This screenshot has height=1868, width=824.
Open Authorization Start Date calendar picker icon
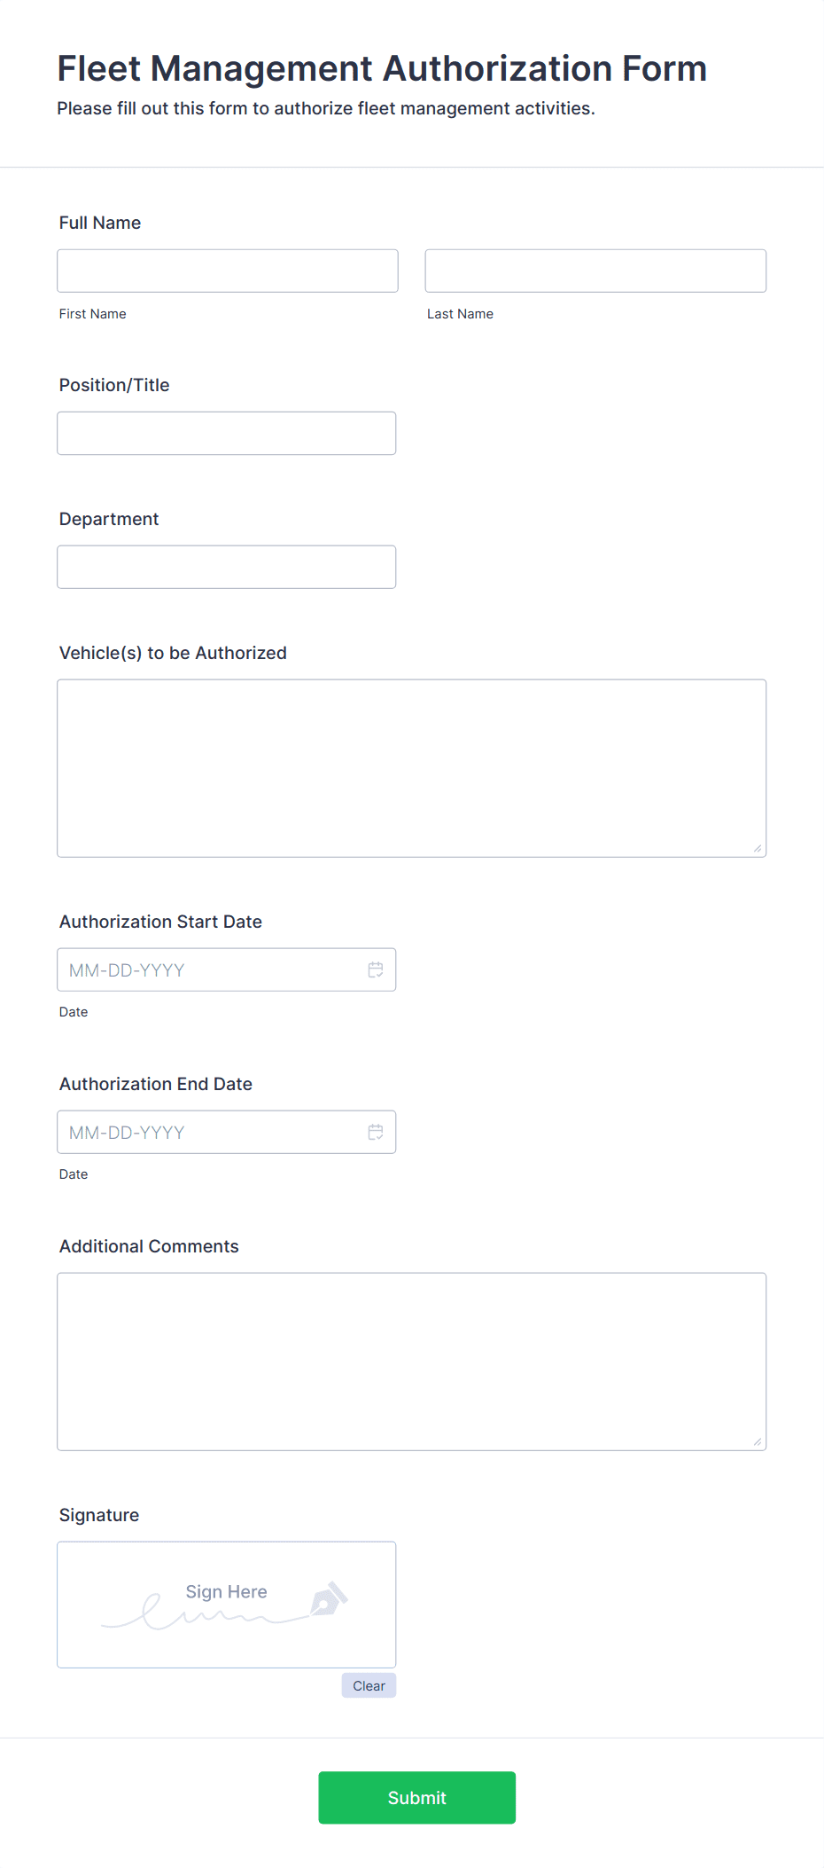pos(376,969)
